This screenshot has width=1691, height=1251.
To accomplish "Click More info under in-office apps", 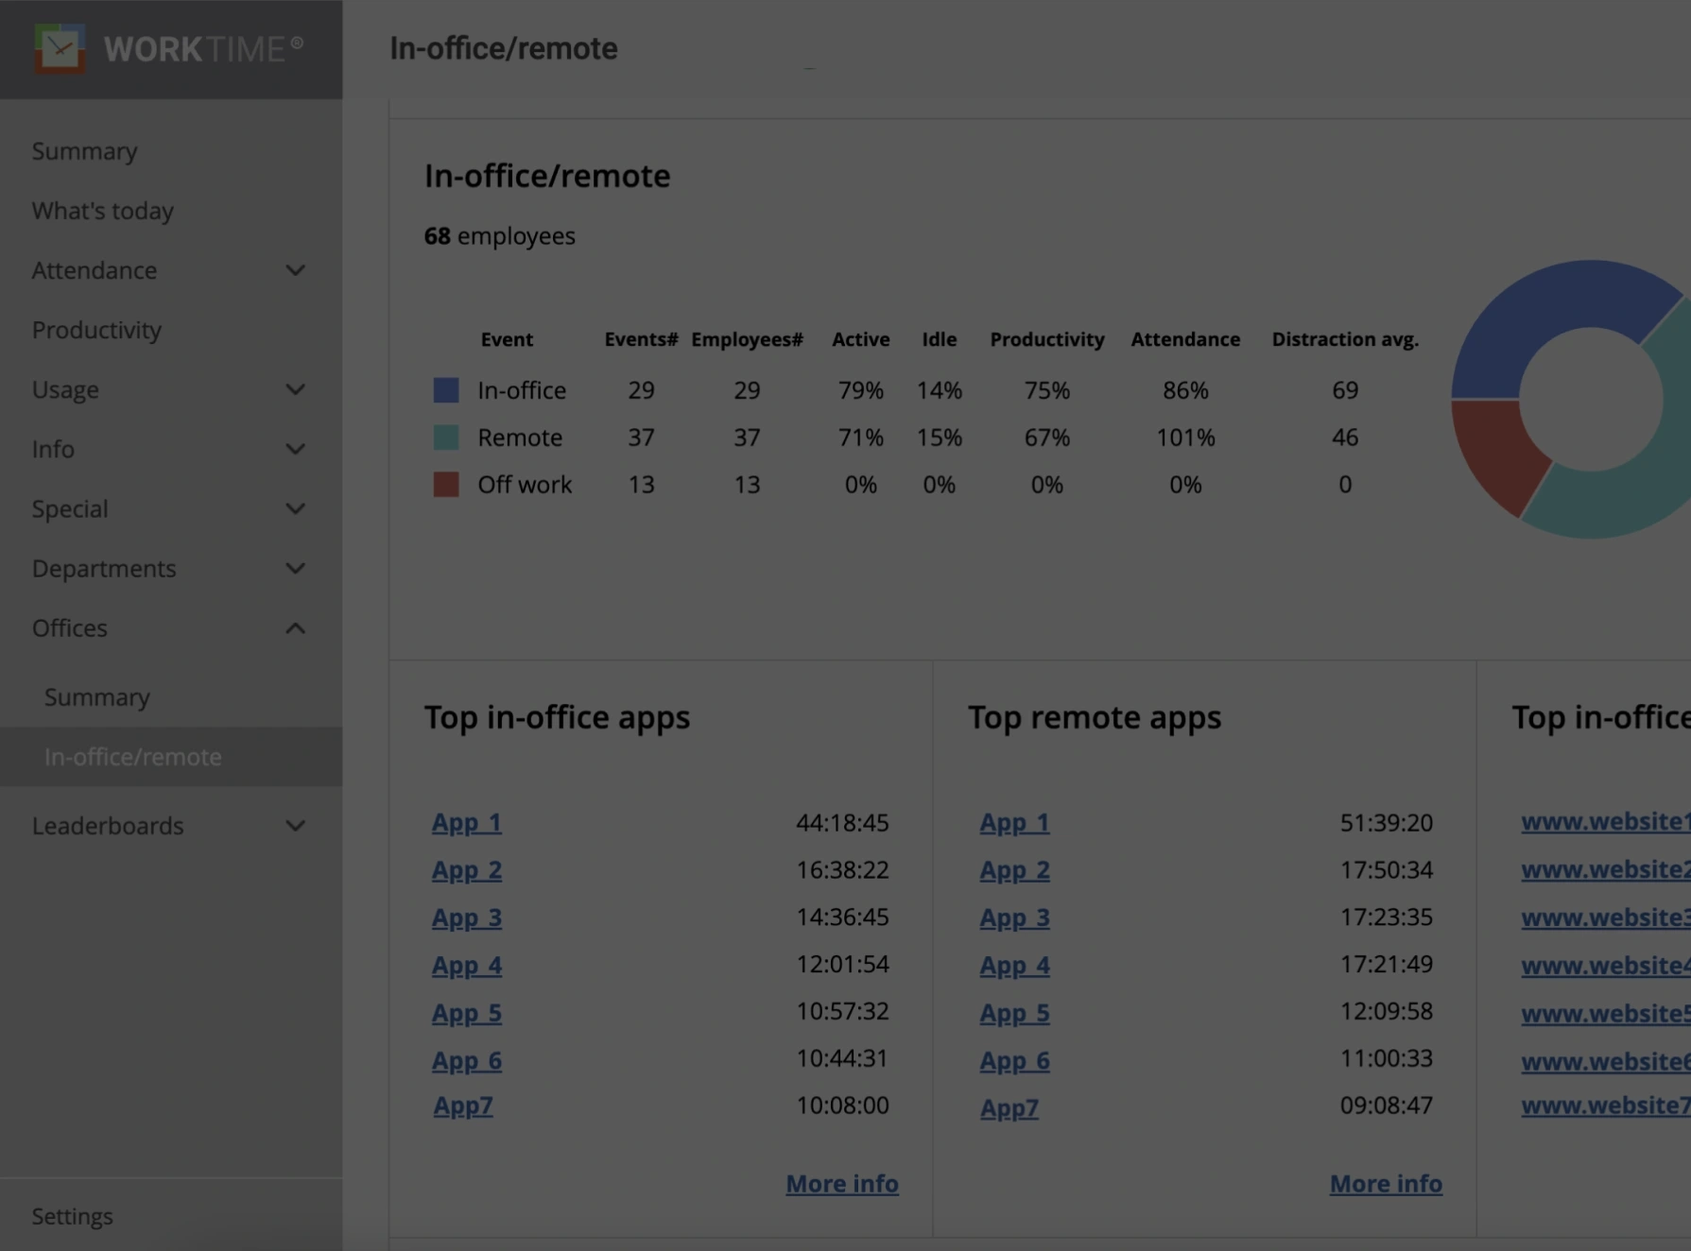I will click(842, 1184).
